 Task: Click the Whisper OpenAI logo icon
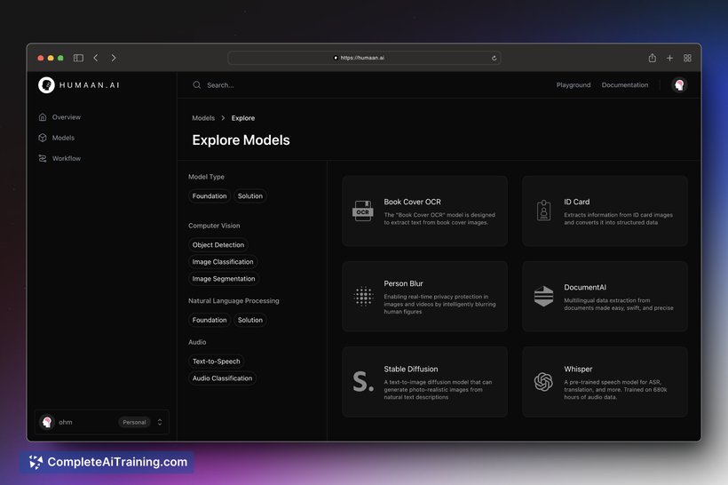coord(543,382)
